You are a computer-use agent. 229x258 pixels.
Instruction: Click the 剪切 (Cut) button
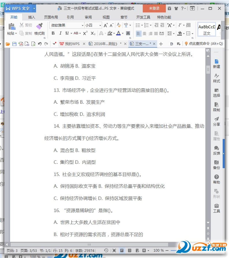(x=26, y=25)
